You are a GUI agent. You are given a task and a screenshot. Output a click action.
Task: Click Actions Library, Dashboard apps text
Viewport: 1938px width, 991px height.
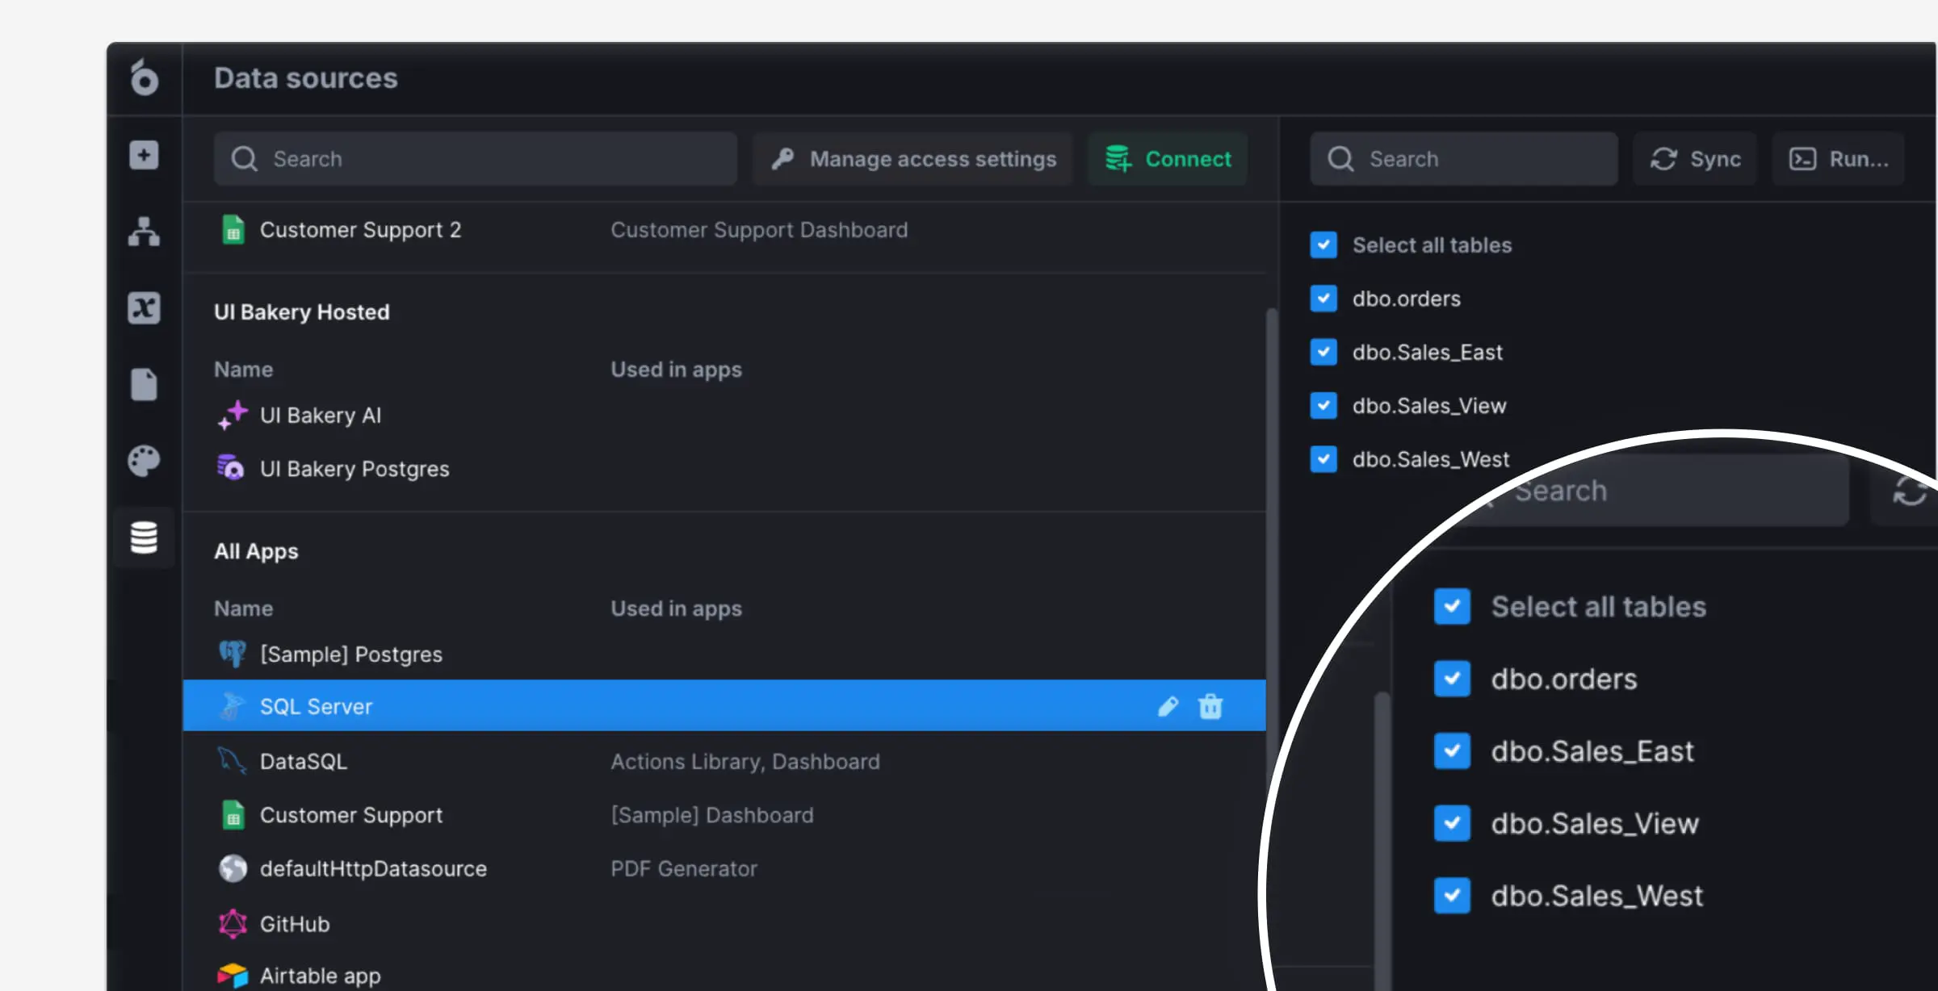[x=745, y=761]
